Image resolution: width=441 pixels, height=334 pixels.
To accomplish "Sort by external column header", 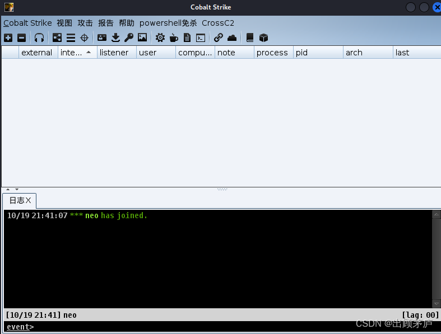I will (x=38, y=53).
